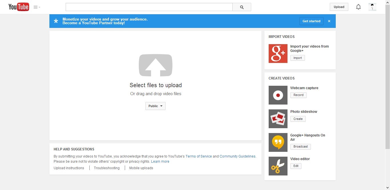Click the 'CREATE VIDEOS' heading

[x=282, y=78]
